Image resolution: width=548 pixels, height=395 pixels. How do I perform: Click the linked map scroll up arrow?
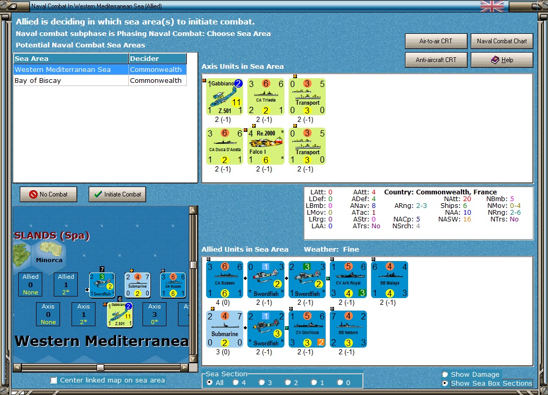coord(193,209)
